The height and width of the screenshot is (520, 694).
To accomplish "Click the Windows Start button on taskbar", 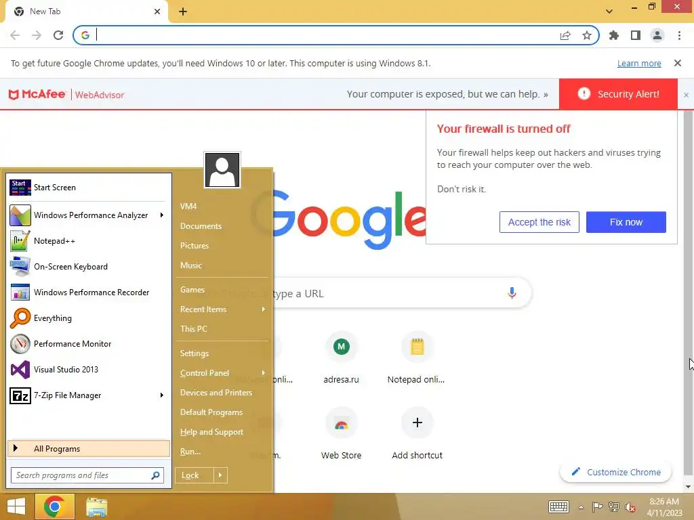I will (x=16, y=506).
